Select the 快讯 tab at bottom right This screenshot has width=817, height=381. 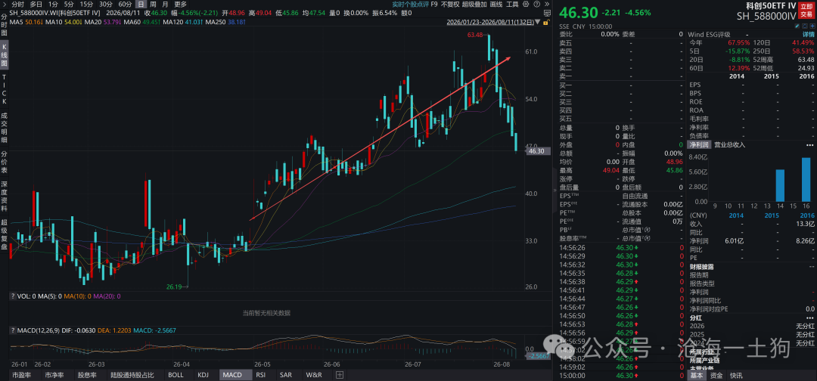coord(736,375)
